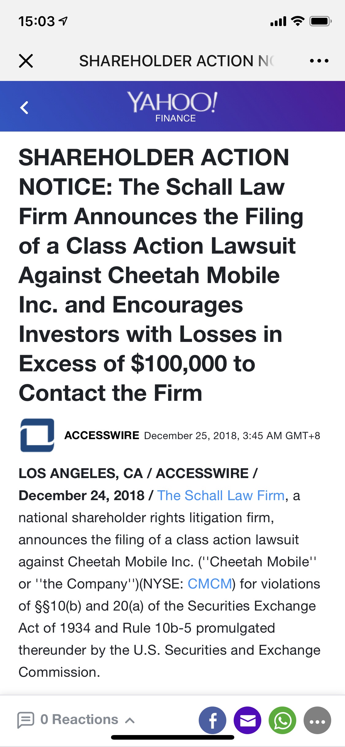
Task: Close the in-app browser with X
Action: point(26,61)
